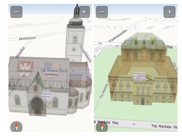
Task: Zoom in on the right map
Action: (170, 12)
